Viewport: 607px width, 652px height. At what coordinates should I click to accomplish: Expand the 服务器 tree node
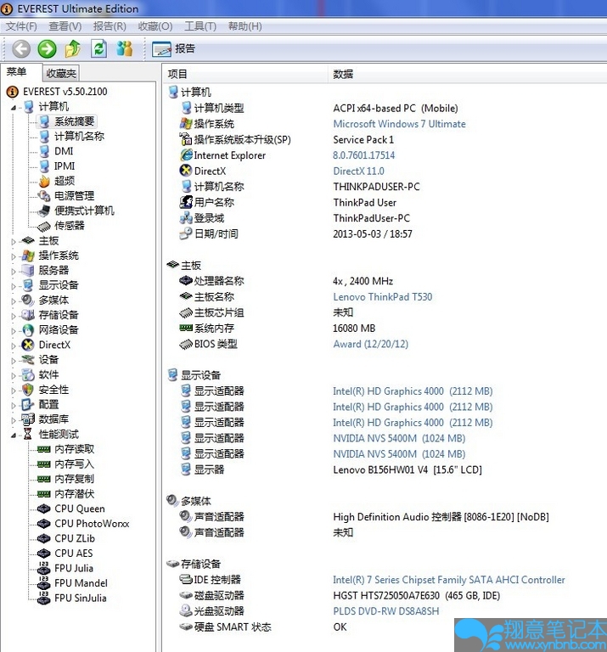coord(14,272)
